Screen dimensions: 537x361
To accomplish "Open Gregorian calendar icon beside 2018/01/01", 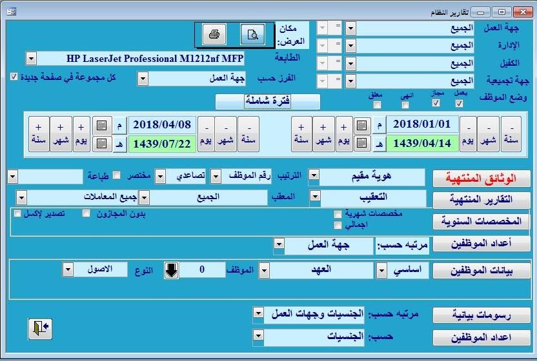I will [x=361, y=126].
